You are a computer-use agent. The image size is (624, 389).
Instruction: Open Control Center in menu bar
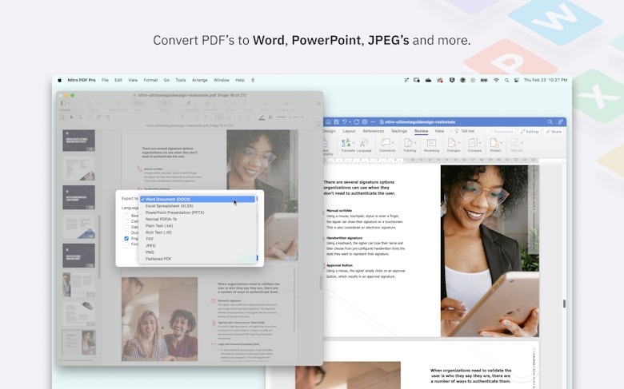coord(517,80)
